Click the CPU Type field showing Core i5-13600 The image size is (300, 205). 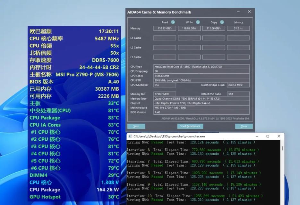[x=201, y=67]
